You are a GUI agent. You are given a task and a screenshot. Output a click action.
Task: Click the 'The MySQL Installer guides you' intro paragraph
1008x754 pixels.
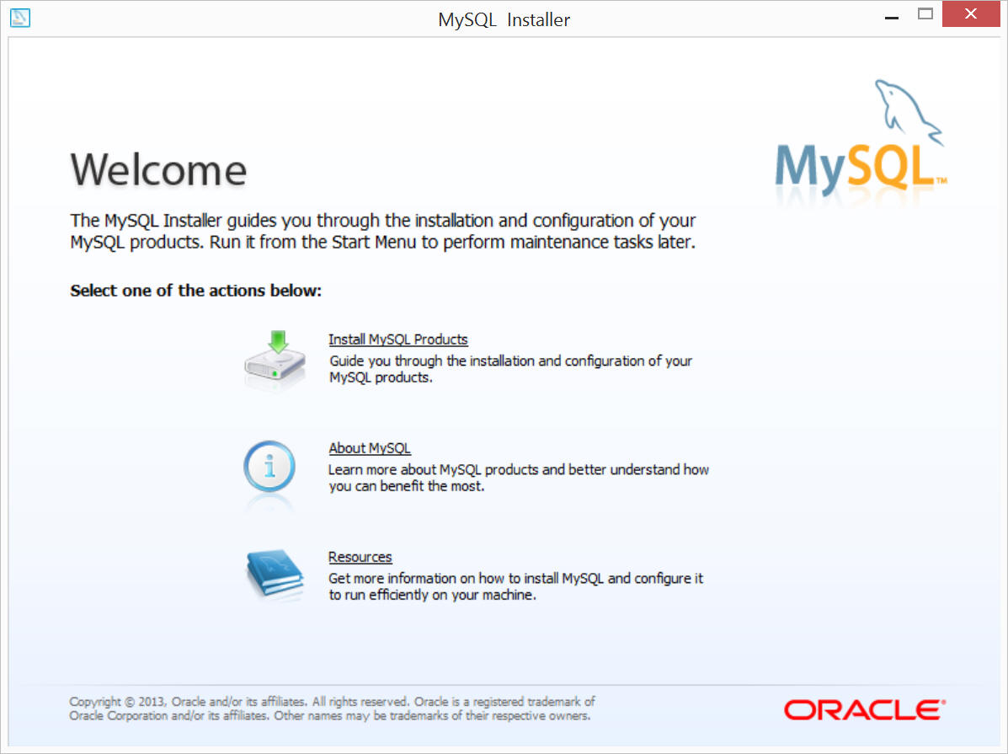pos(382,232)
